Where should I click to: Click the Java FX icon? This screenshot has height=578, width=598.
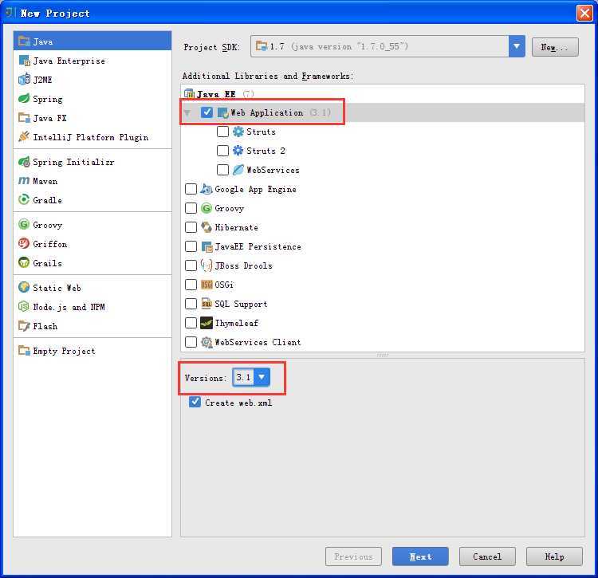[24, 118]
